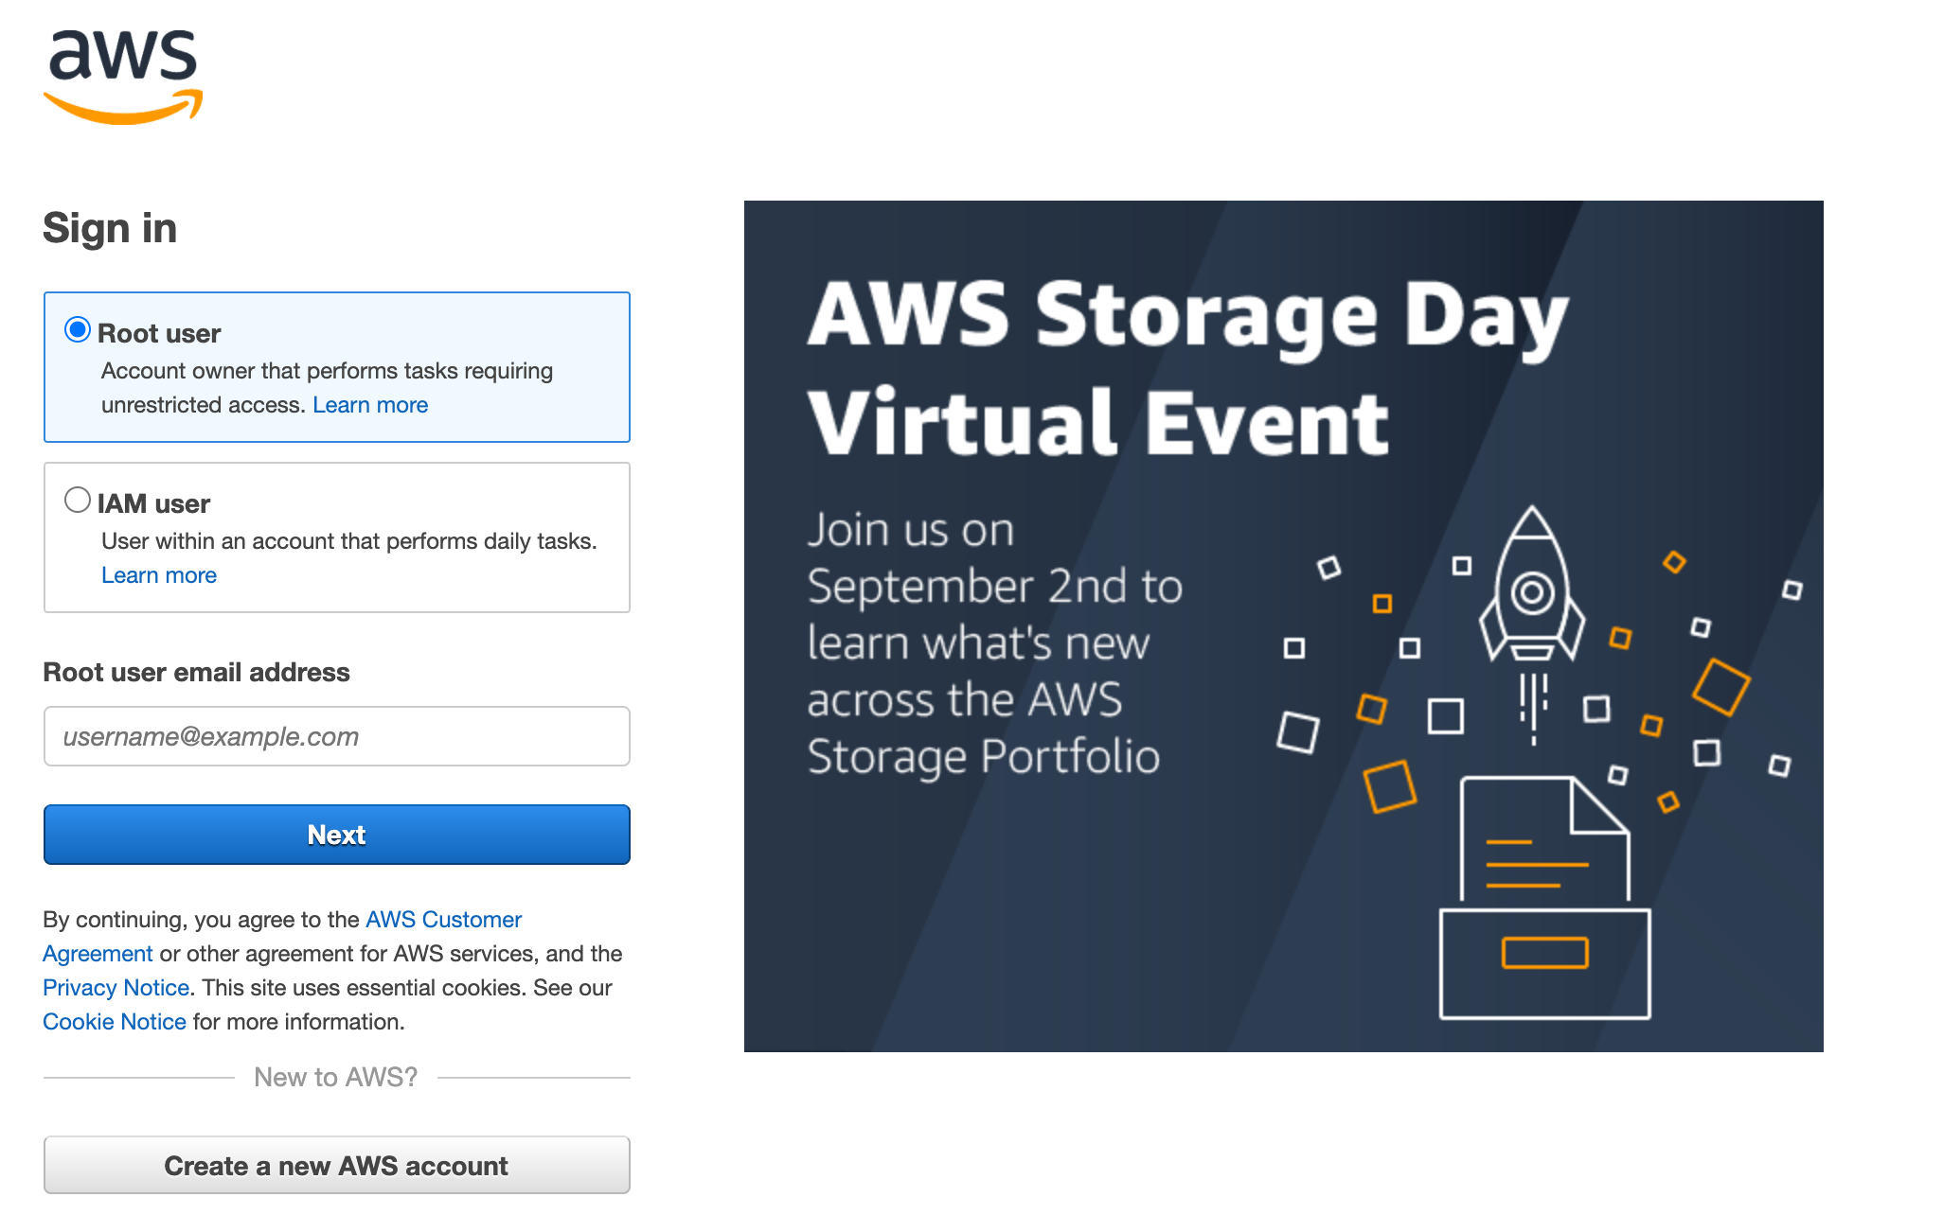Open the Cookie Notice link
The height and width of the screenshot is (1232, 1943).
point(114,1022)
